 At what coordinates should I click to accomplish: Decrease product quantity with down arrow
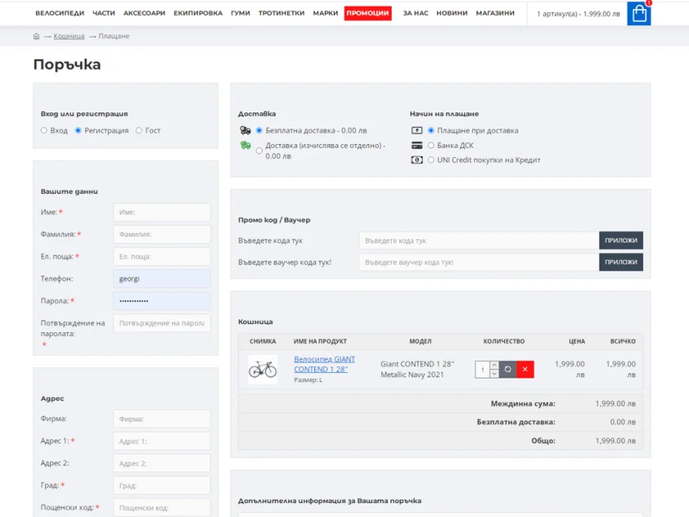pyautogui.click(x=494, y=374)
